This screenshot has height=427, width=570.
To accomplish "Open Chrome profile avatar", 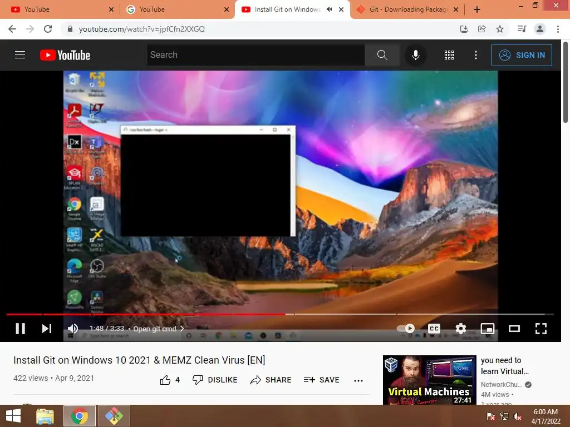I will tap(540, 29).
